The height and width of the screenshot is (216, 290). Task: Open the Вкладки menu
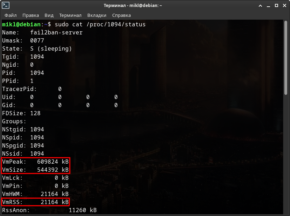coord(97,15)
